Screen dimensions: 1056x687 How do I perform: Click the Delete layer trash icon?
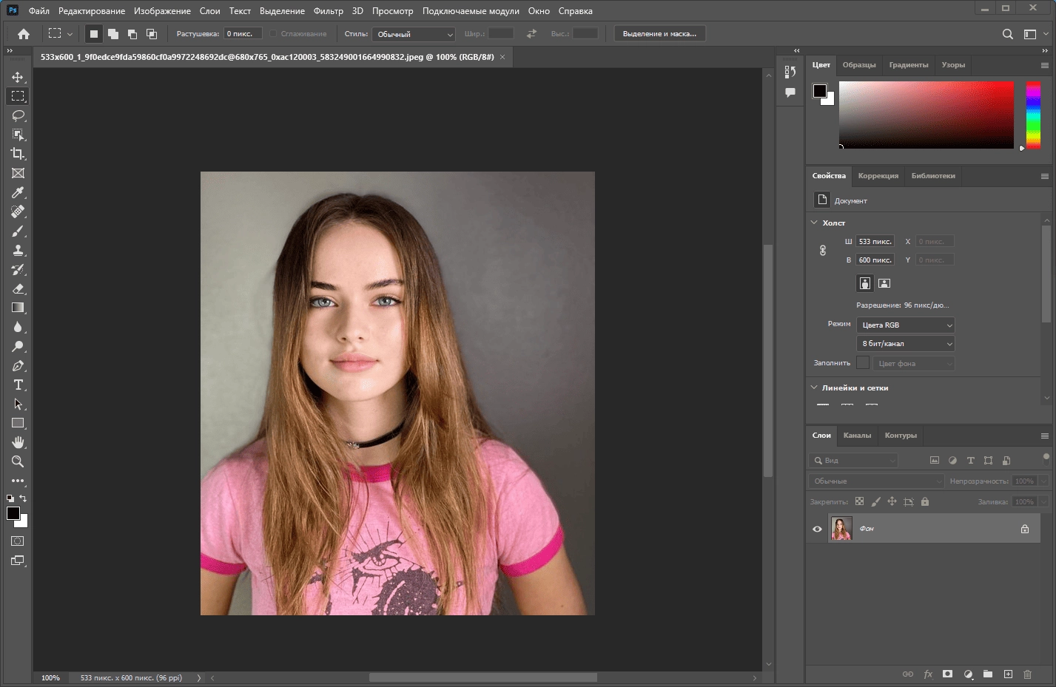[x=1027, y=674]
